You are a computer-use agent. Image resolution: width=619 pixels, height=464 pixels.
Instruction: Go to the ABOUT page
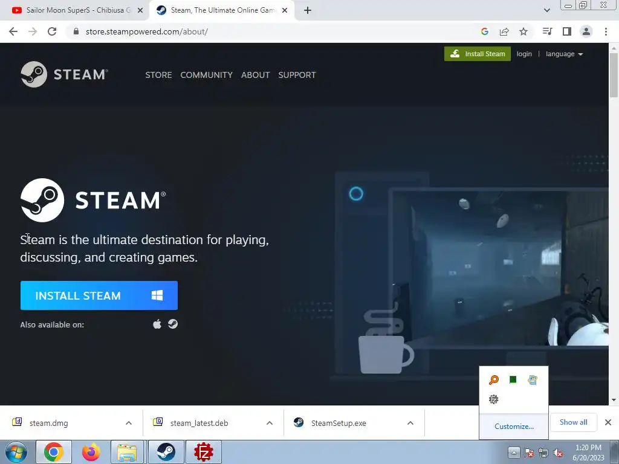tap(256, 75)
